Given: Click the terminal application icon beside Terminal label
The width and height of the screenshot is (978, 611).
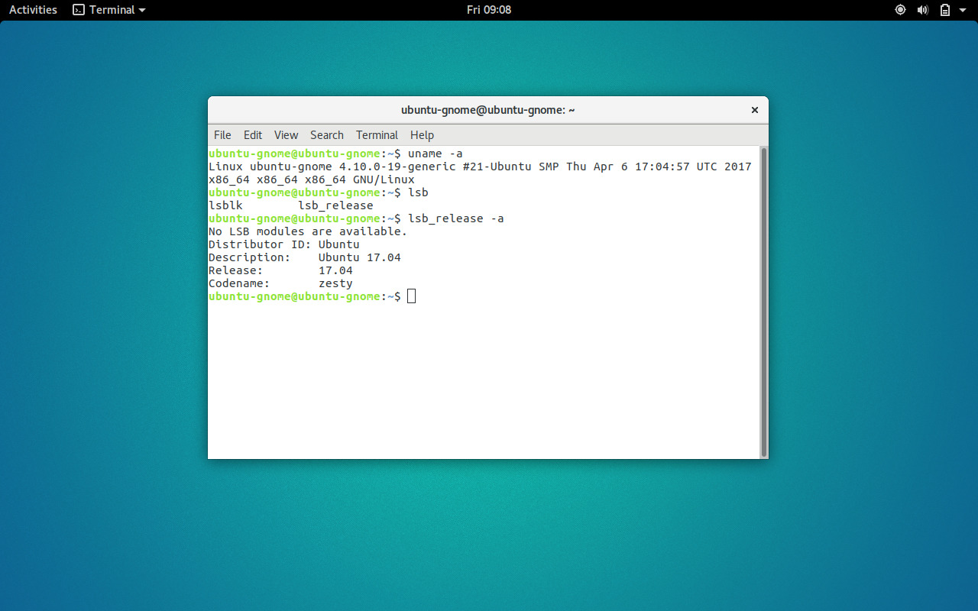Looking at the screenshot, I should pos(79,10).
